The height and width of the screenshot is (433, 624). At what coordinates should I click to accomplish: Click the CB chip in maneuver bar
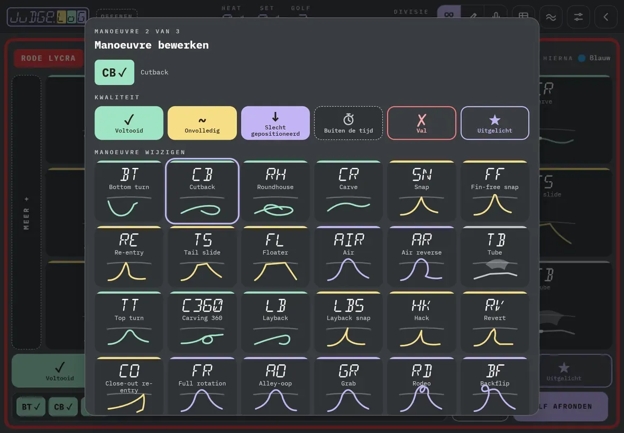click(x=63, y=407)
